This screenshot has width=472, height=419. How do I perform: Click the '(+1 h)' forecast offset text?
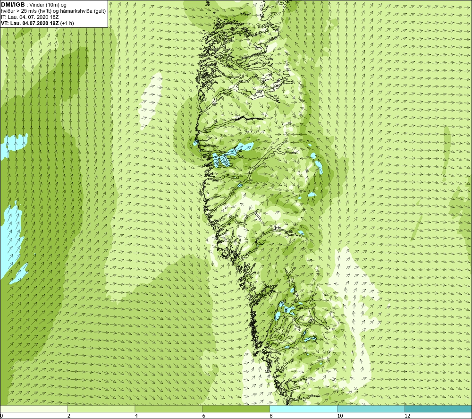pos(67,23)
